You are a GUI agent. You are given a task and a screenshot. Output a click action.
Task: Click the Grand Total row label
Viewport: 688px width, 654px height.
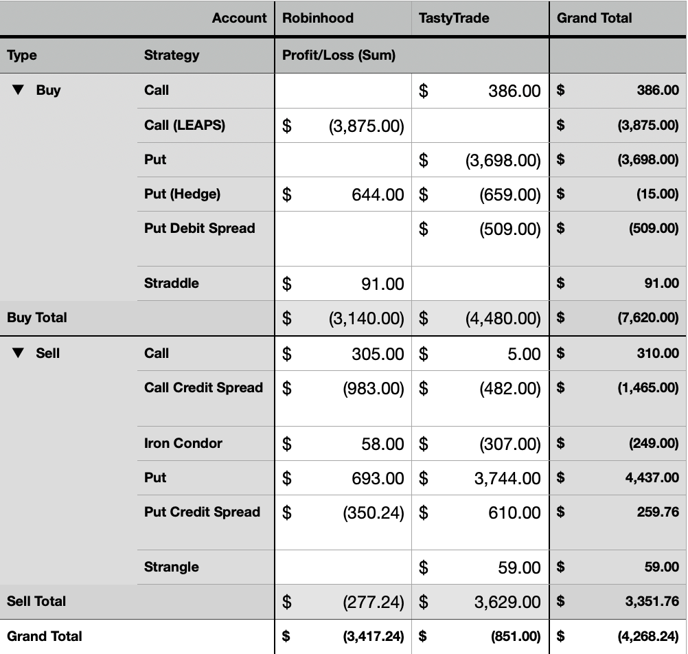tap(44, 636)
